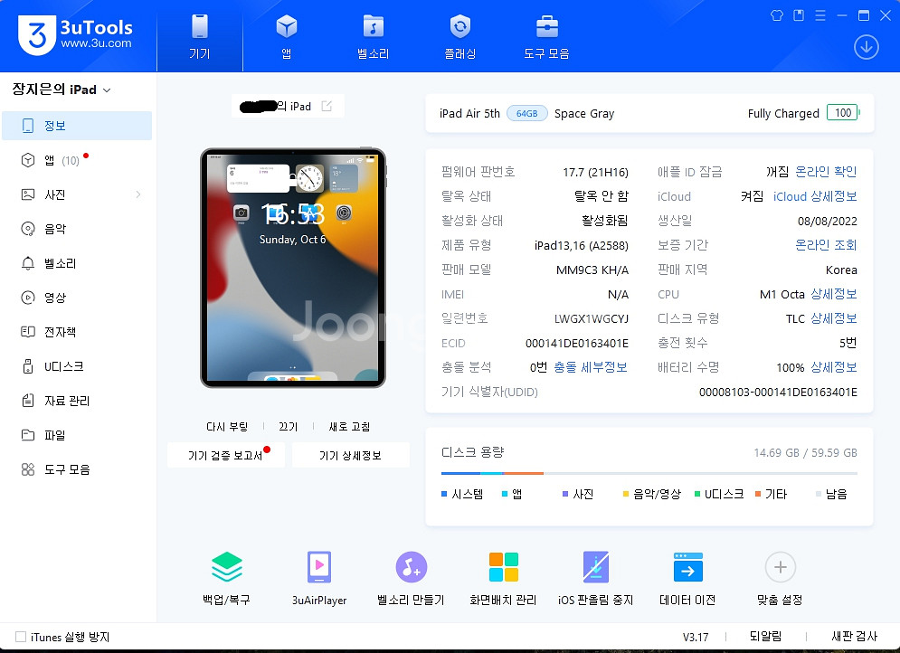This screenshot has height=653, width=900.
Task: Click the 맞춤 설정 plus icon
Action: click(780, 567)
